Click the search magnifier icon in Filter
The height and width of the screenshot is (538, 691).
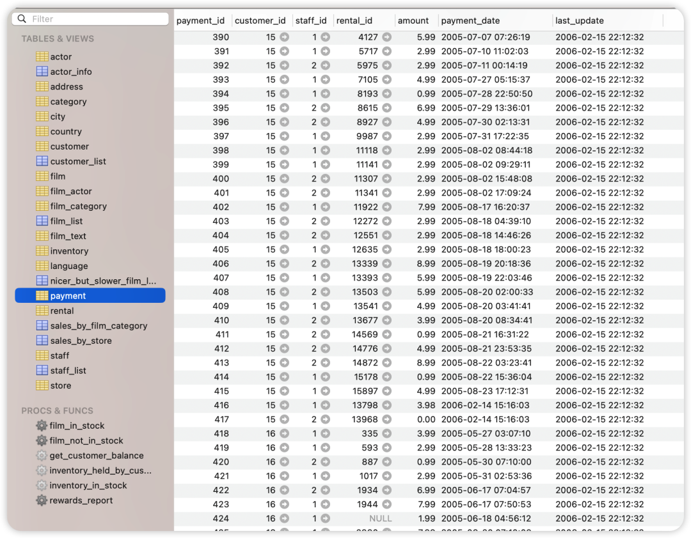point(22,19)
